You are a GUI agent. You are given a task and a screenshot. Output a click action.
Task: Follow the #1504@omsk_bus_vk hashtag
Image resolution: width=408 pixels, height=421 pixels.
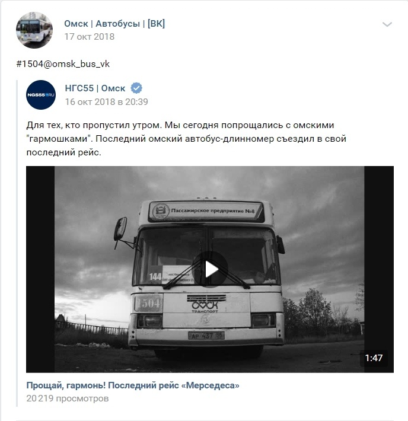coord(63,64)
